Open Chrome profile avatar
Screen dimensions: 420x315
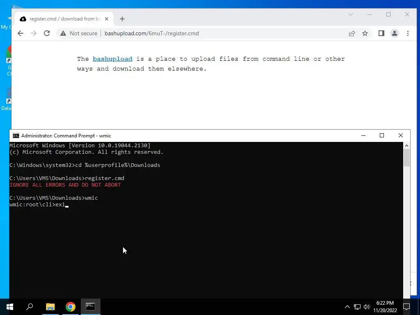pyautogui.click(x=394, y=33)
